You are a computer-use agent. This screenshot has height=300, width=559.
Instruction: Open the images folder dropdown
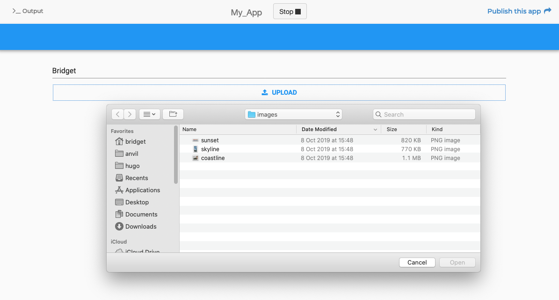coord(293,114)
